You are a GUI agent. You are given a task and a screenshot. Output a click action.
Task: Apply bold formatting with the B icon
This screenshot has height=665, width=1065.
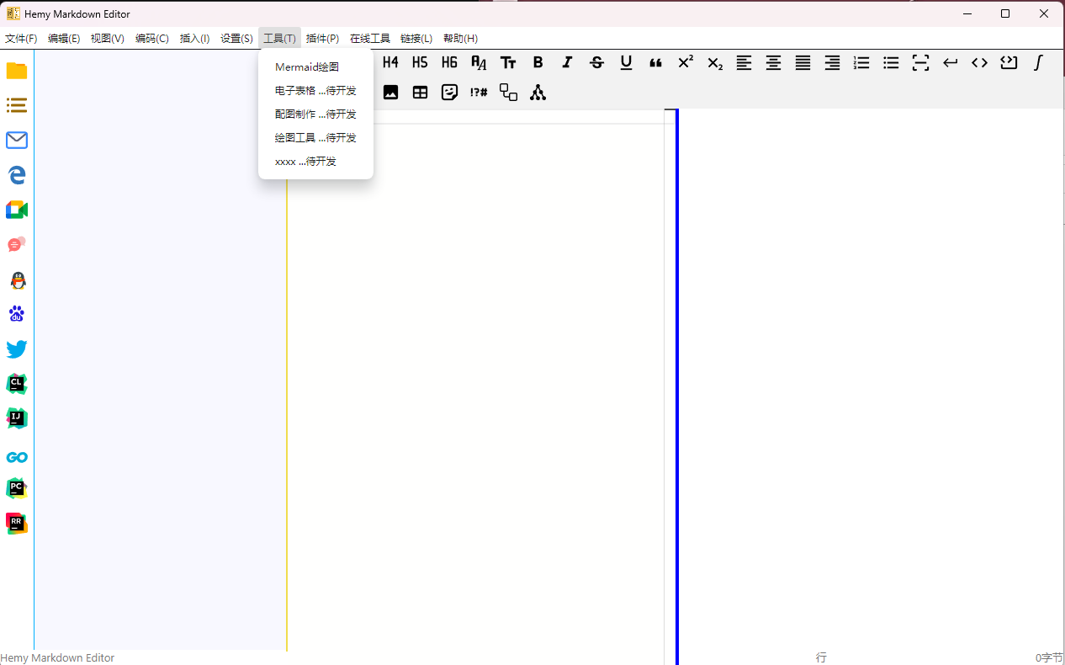tap(538, 62)
